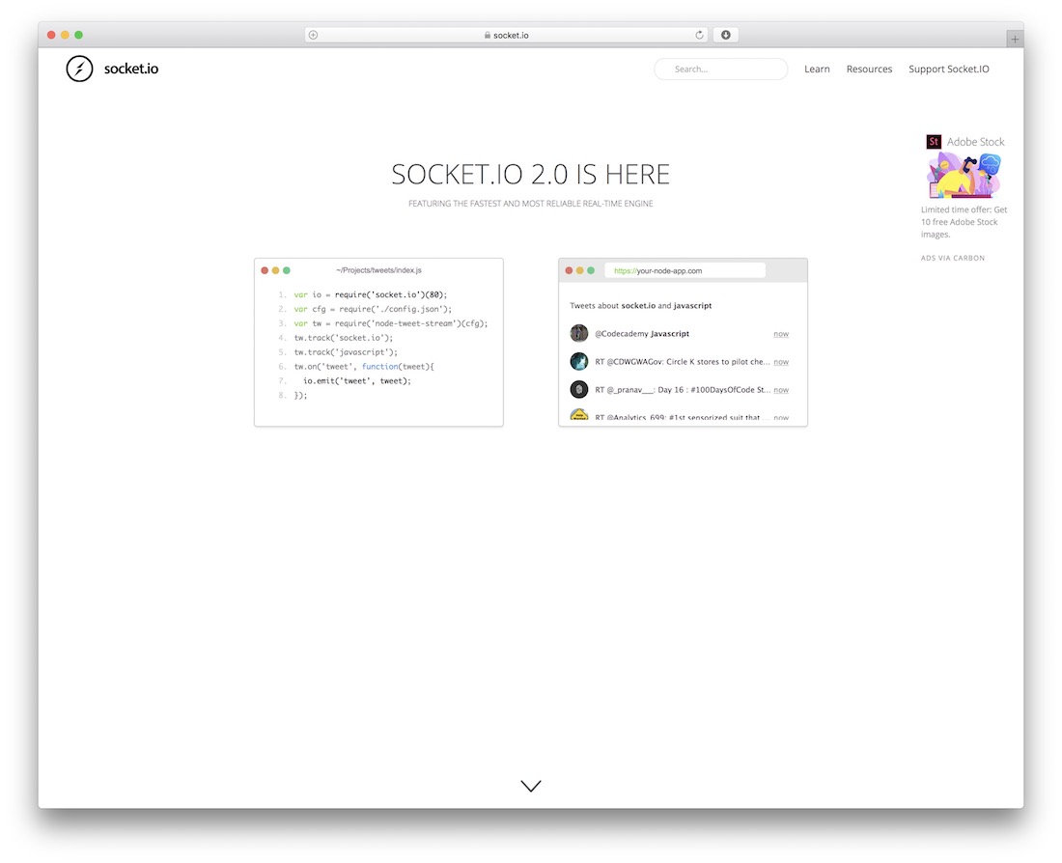Click red dot in the your-node-app demo window
1062x863 pixels.
(x=569, y=270)
